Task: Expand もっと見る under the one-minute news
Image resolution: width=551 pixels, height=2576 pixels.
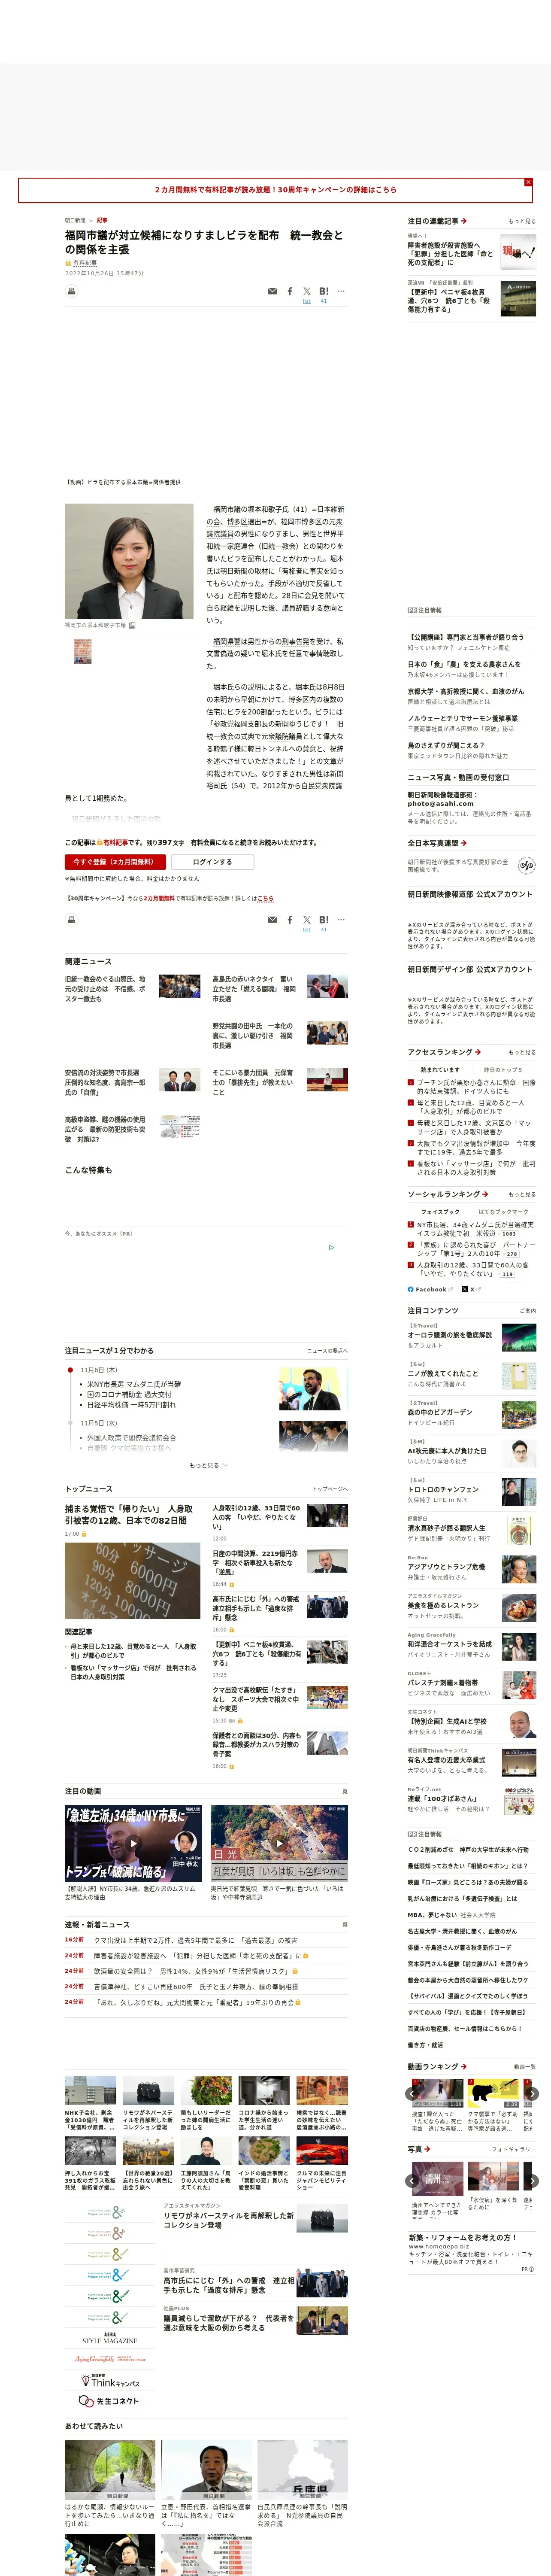Action: [208, 1465]
